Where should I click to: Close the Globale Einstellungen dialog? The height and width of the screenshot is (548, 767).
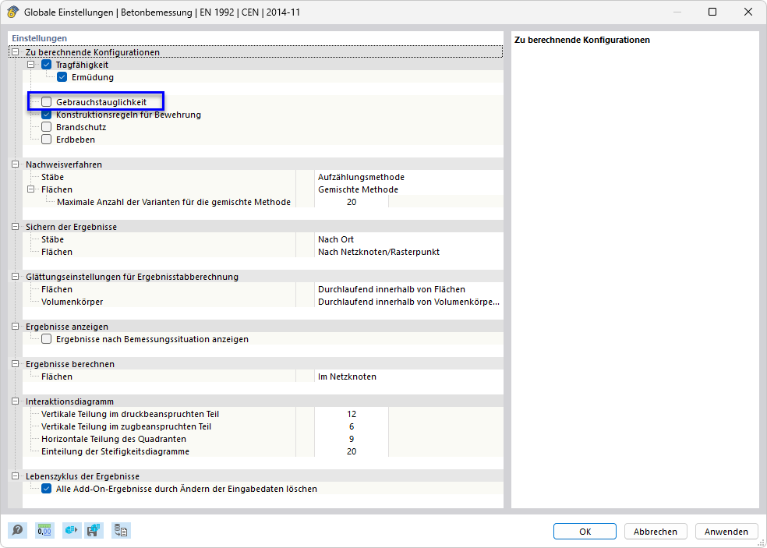coord(748,12)
